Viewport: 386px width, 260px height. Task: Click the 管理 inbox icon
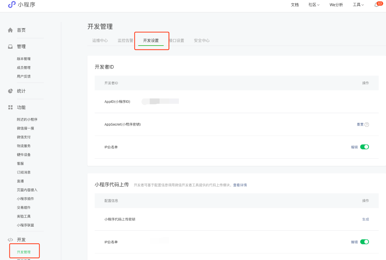point(10,47)
